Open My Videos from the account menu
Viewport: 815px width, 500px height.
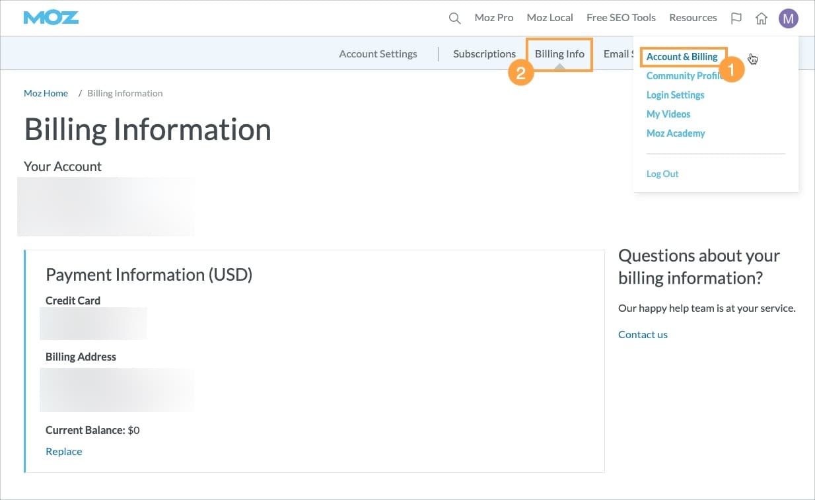(x=668, y=114)
